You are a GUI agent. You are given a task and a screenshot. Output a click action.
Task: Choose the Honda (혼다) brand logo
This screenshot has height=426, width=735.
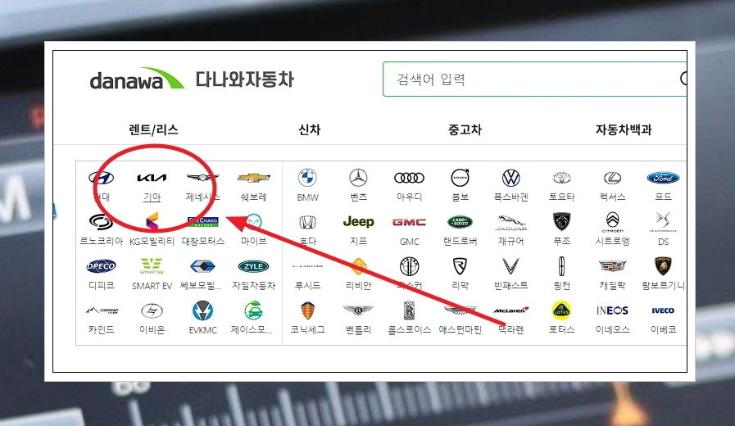(307, 222)
